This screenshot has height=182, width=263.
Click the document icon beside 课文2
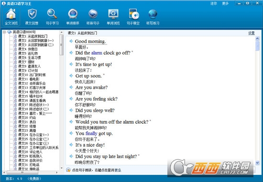point(15,41)
